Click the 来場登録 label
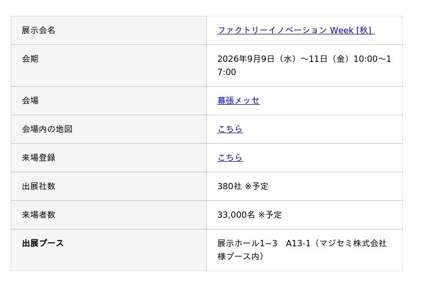The height and width of the screenshot is (287, 423). pos(39,158)
